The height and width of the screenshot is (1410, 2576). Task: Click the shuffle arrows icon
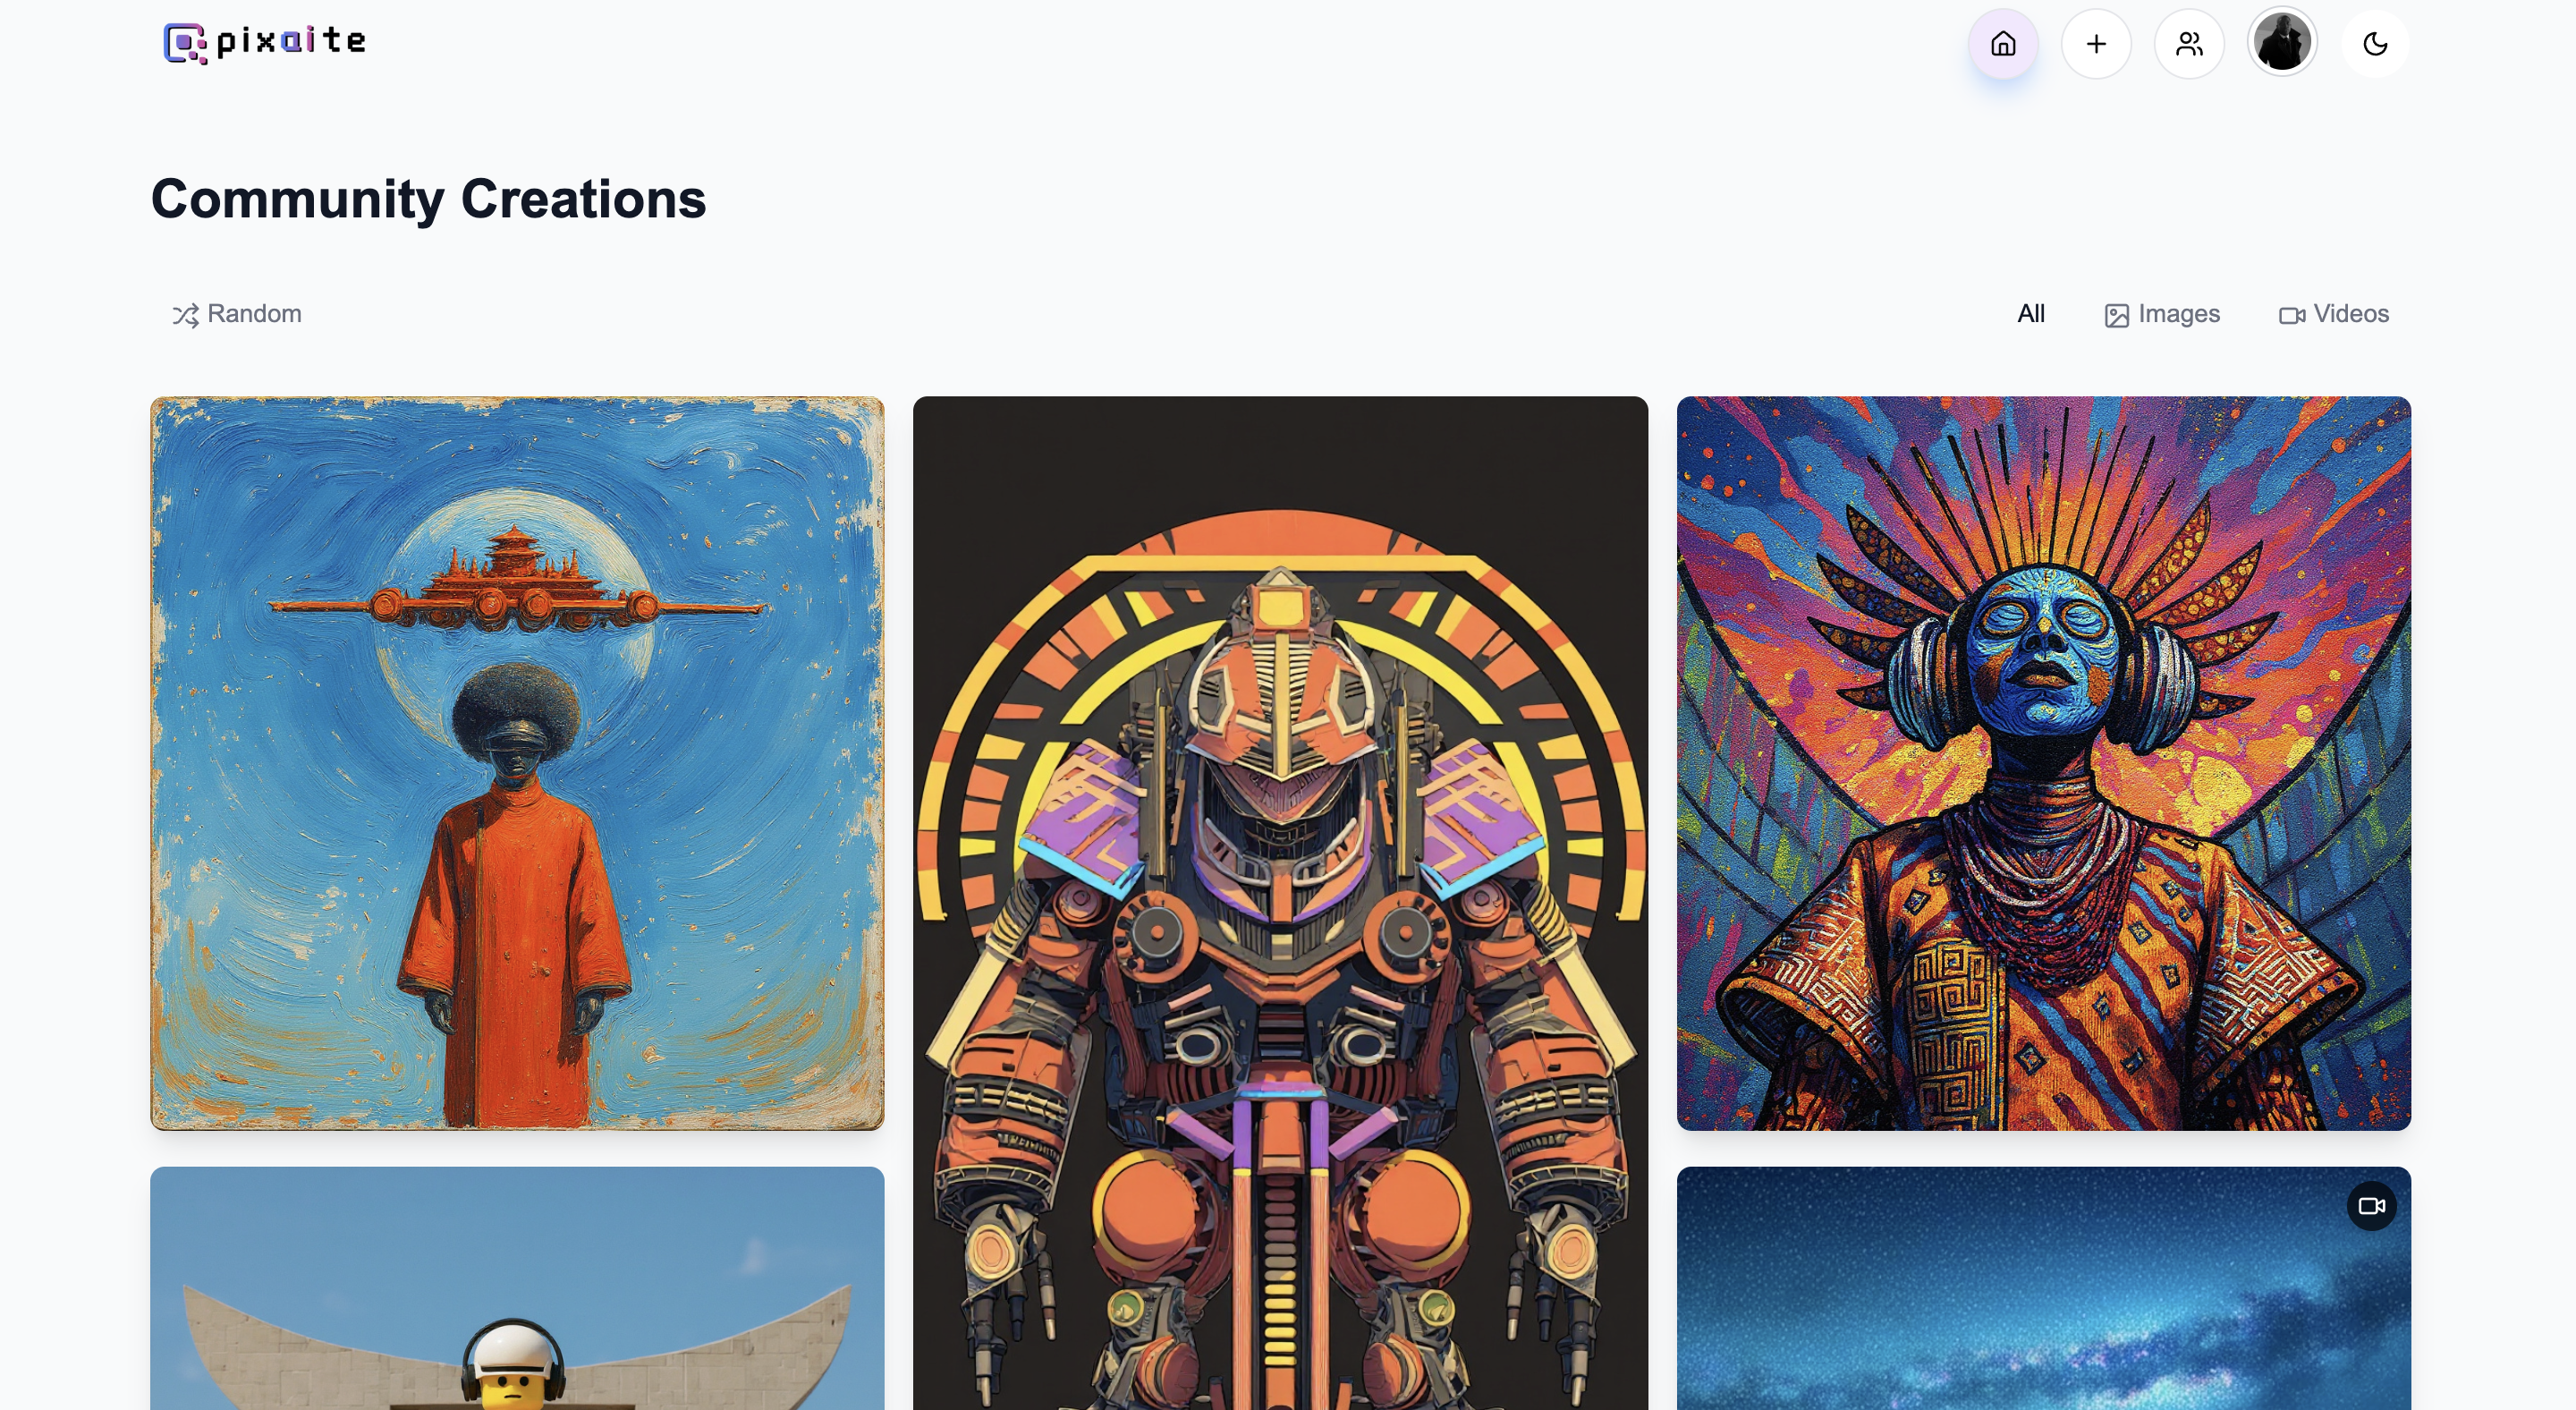point(185,316)
